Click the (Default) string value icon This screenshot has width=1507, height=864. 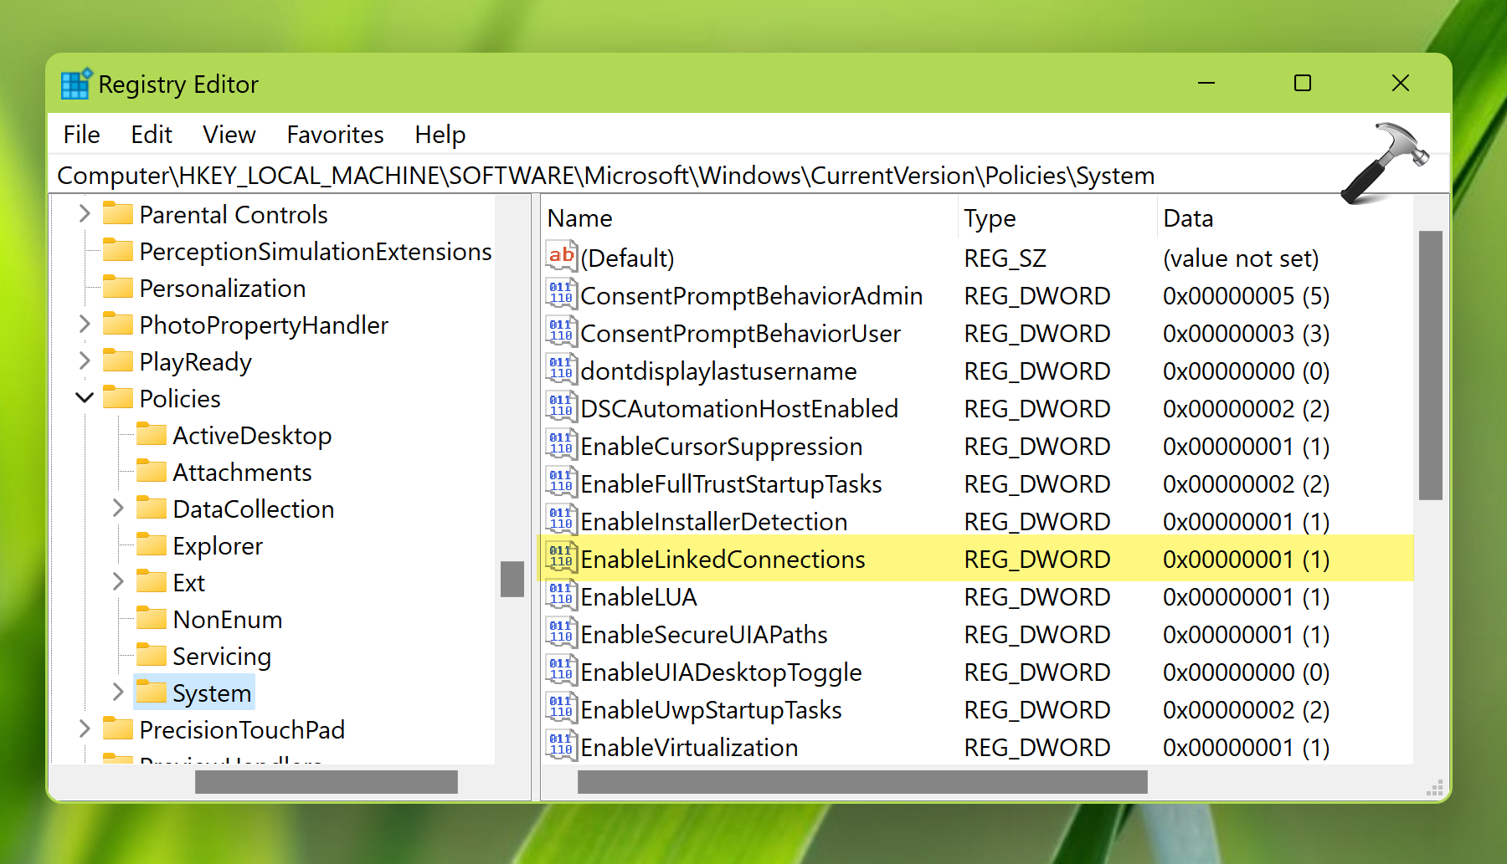(x=561, y=256)
